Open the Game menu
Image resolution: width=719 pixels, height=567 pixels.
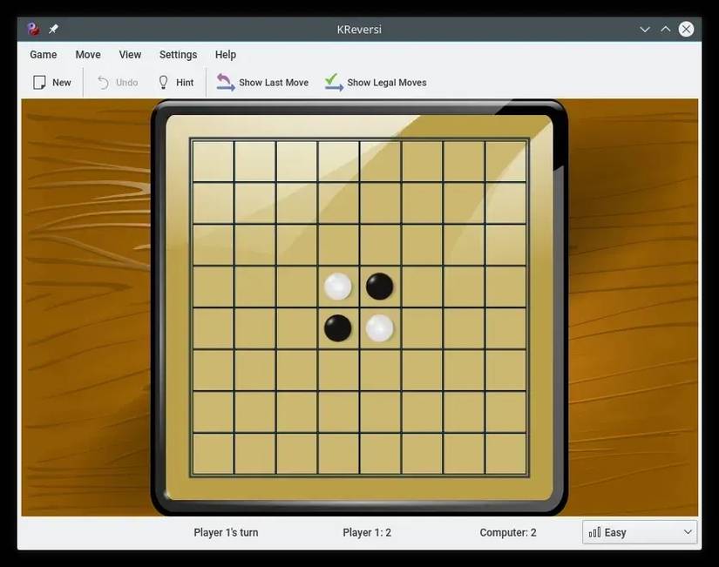click(42, 53)
